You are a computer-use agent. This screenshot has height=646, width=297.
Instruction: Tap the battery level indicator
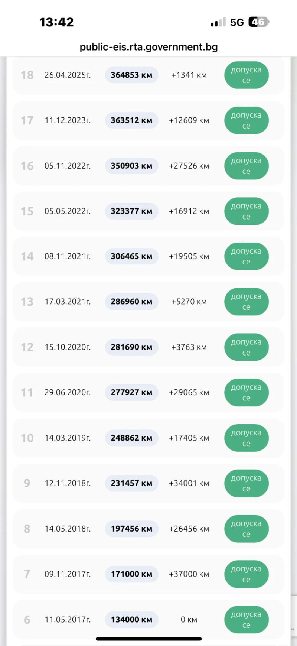pos(259,22)
